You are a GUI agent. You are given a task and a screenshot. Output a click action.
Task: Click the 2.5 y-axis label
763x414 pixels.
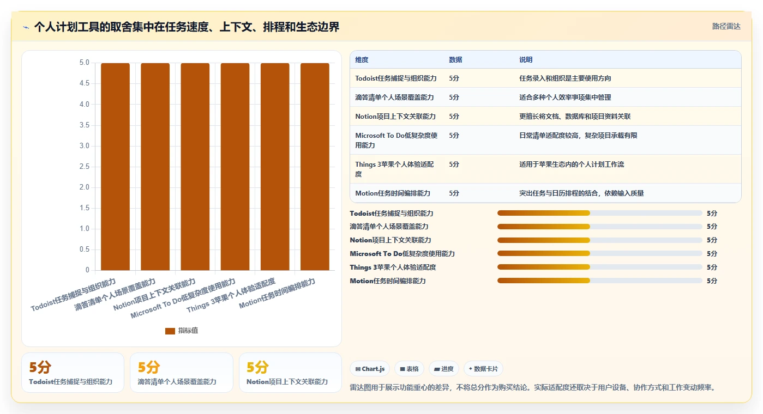point(84,167)
